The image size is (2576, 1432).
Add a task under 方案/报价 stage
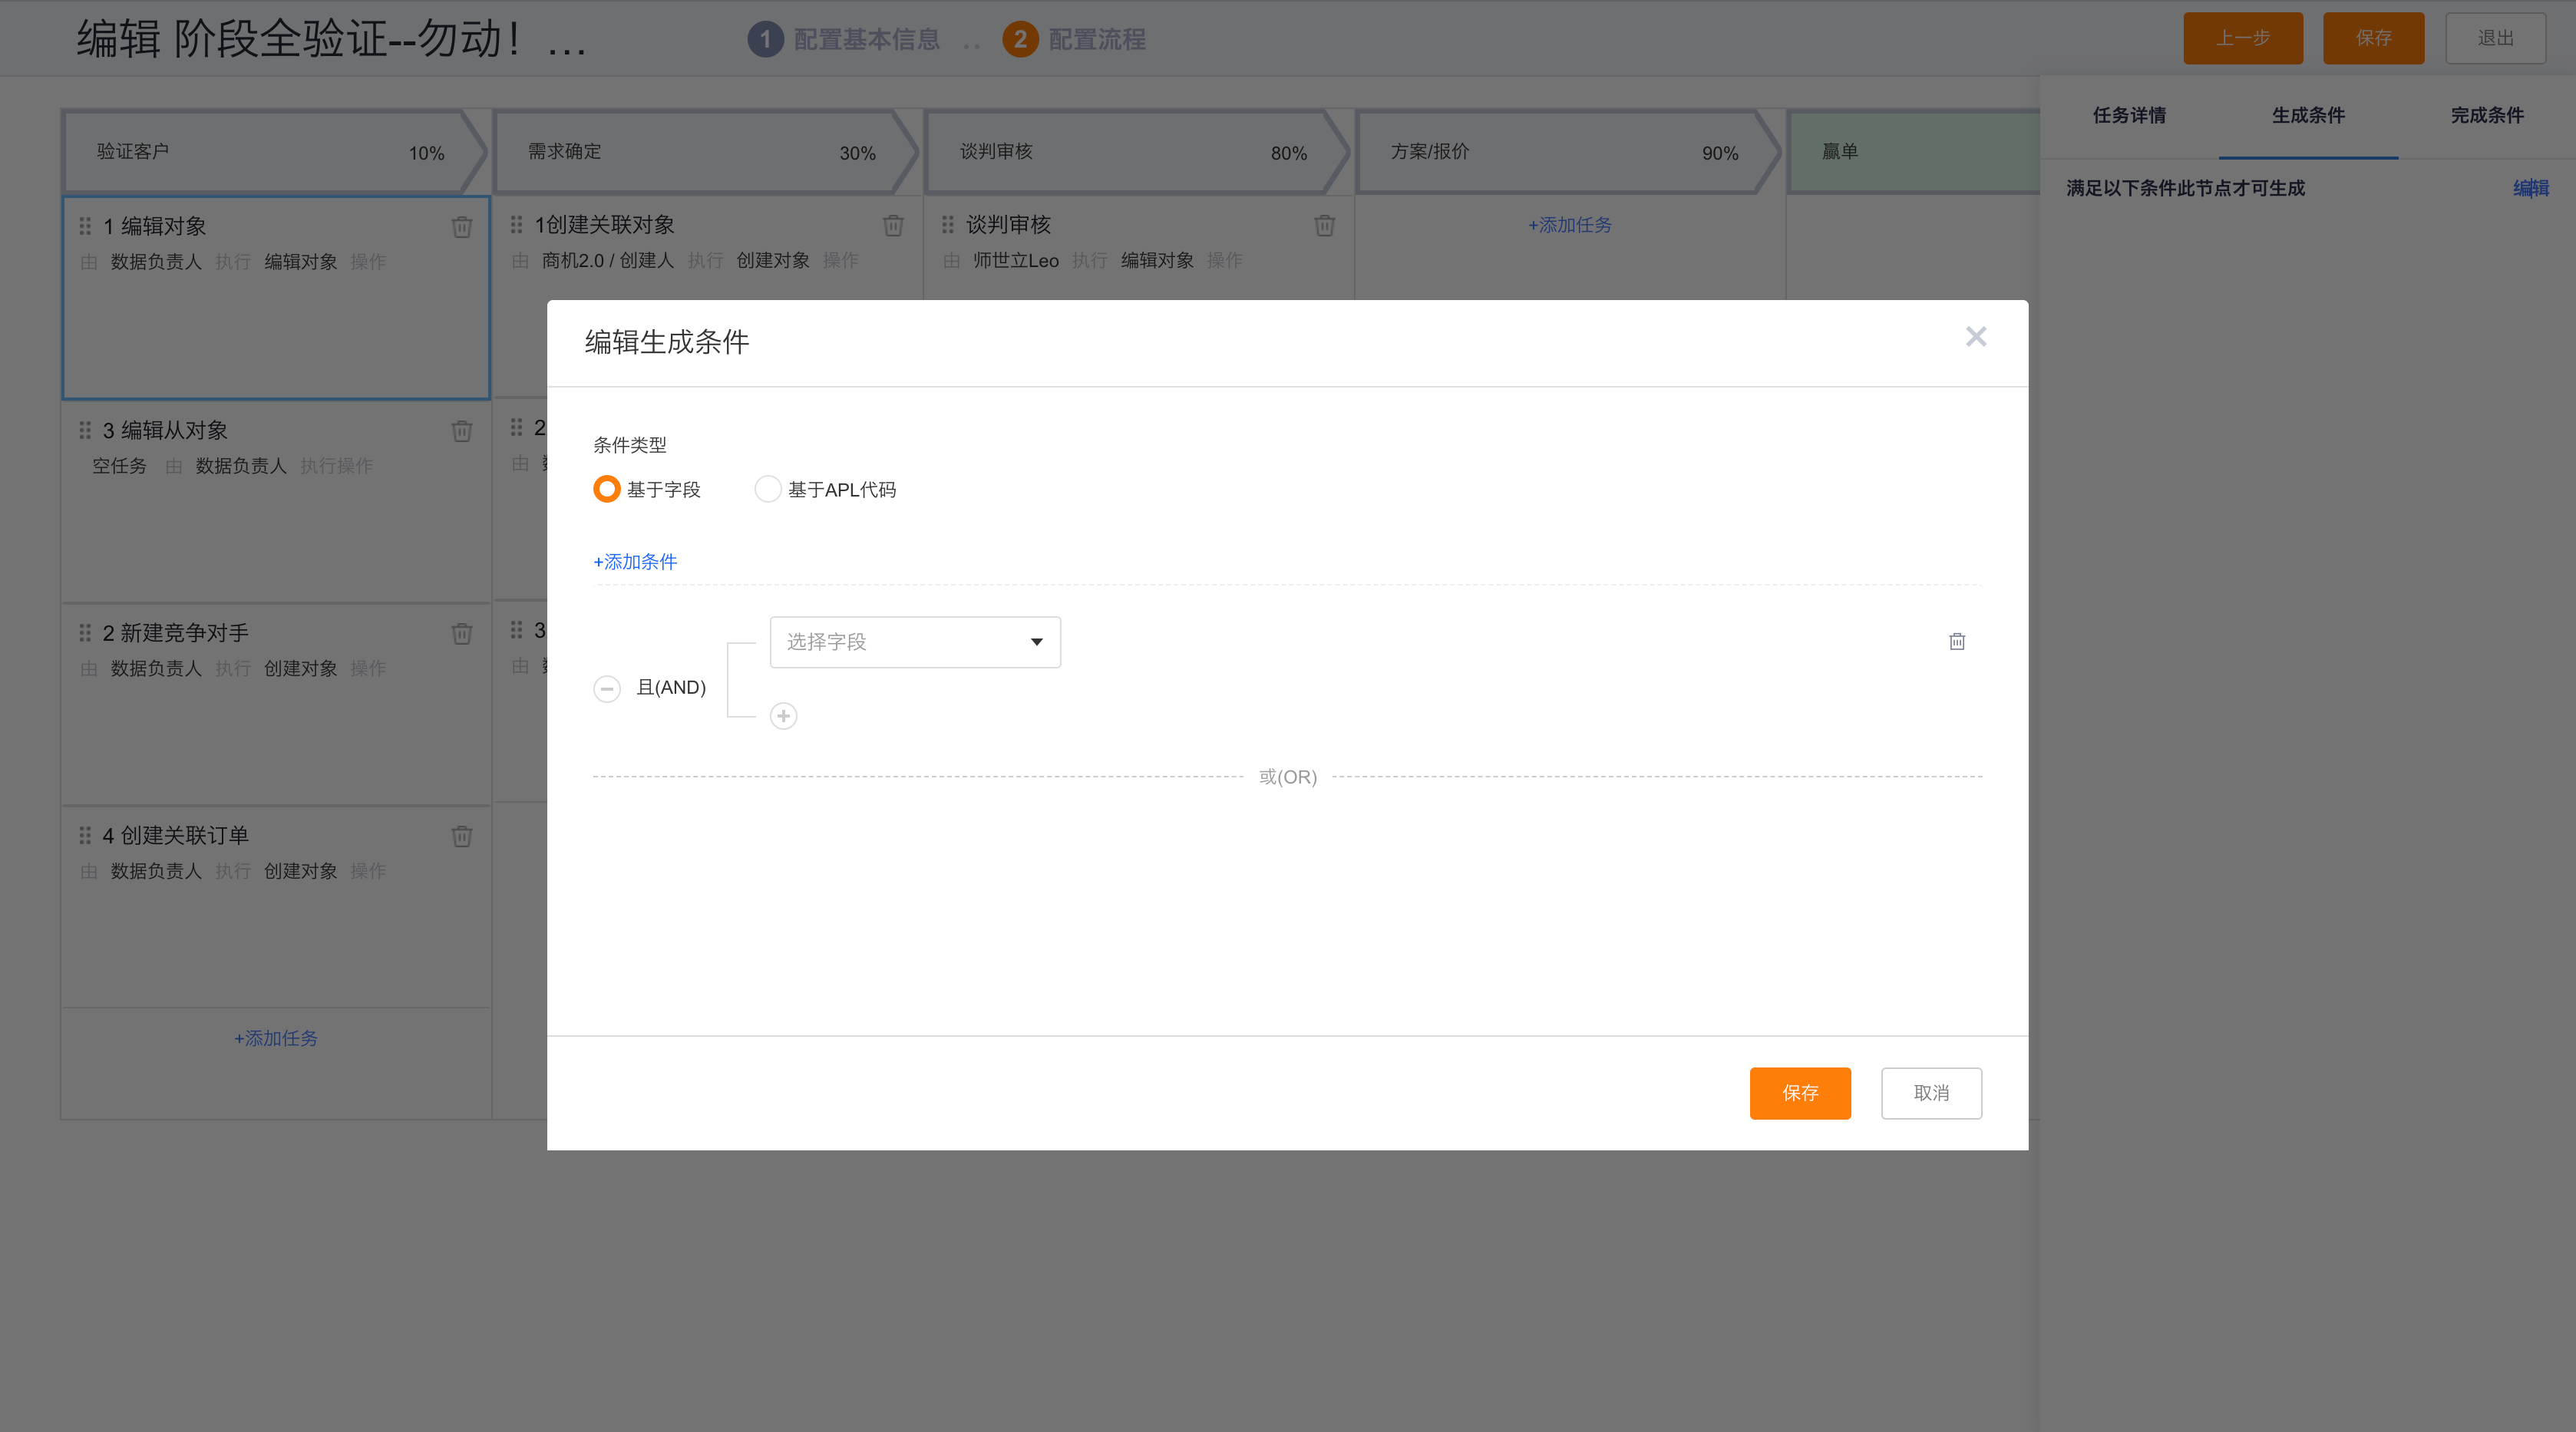coord(1570,225)
